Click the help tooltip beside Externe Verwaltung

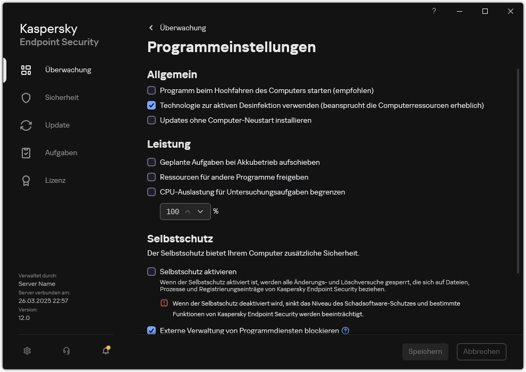click(345, 331)
